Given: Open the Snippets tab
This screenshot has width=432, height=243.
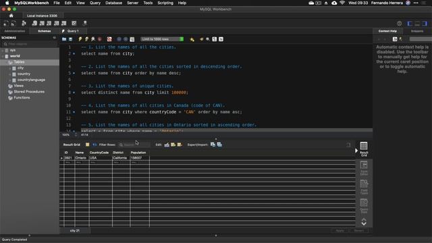Looking at the screenshot, I should tap(417, 31).
